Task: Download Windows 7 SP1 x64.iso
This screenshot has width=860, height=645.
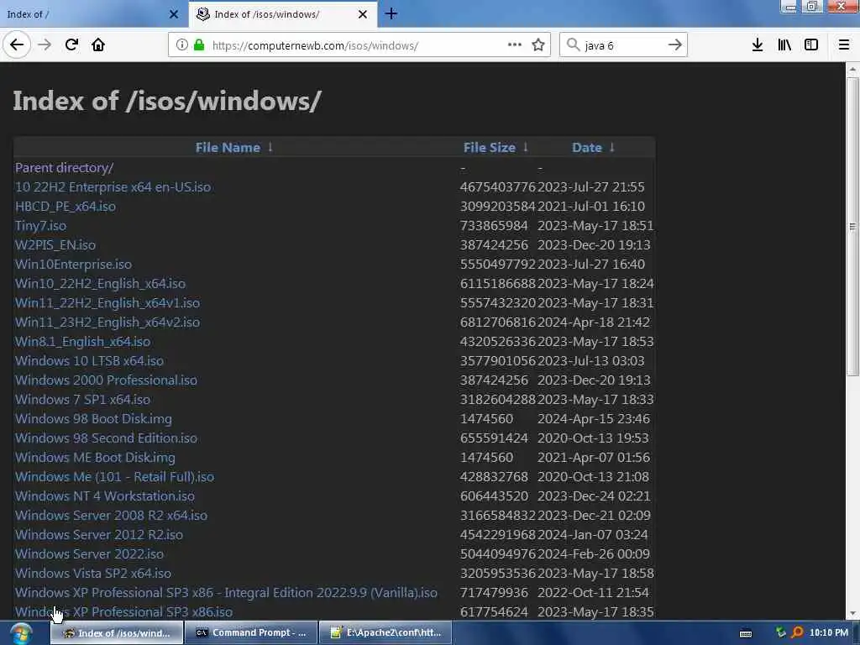Action: [x=82, y=399]
